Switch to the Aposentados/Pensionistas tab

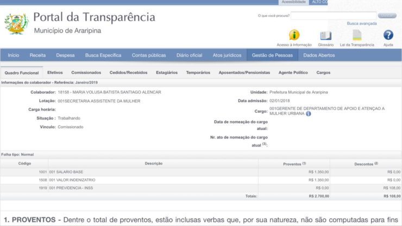point(244,73)
